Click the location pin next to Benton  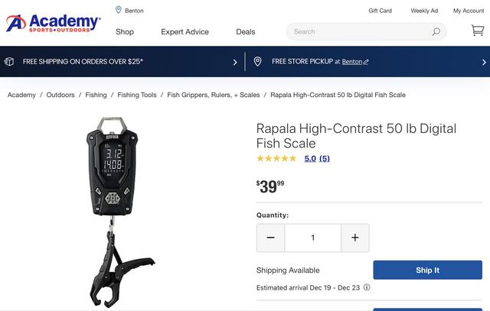tap(118, 10)
